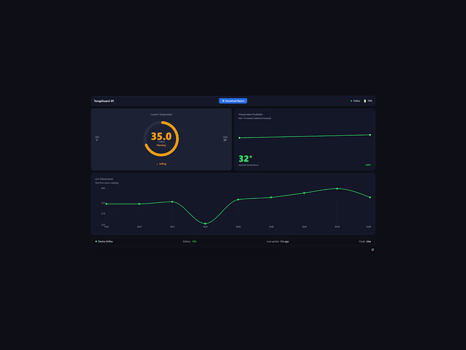Click the Download Report button
The width and height of the screenshot is (466, 350).
tap(233, 101)
